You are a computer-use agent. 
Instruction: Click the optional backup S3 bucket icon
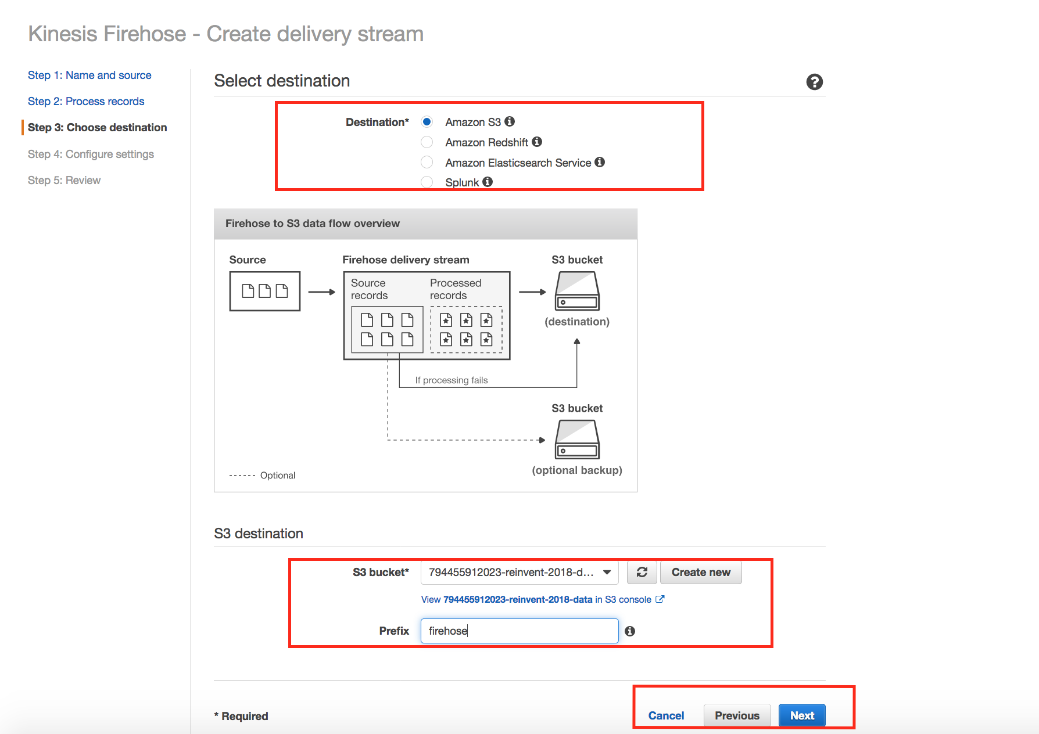(577, 440)
